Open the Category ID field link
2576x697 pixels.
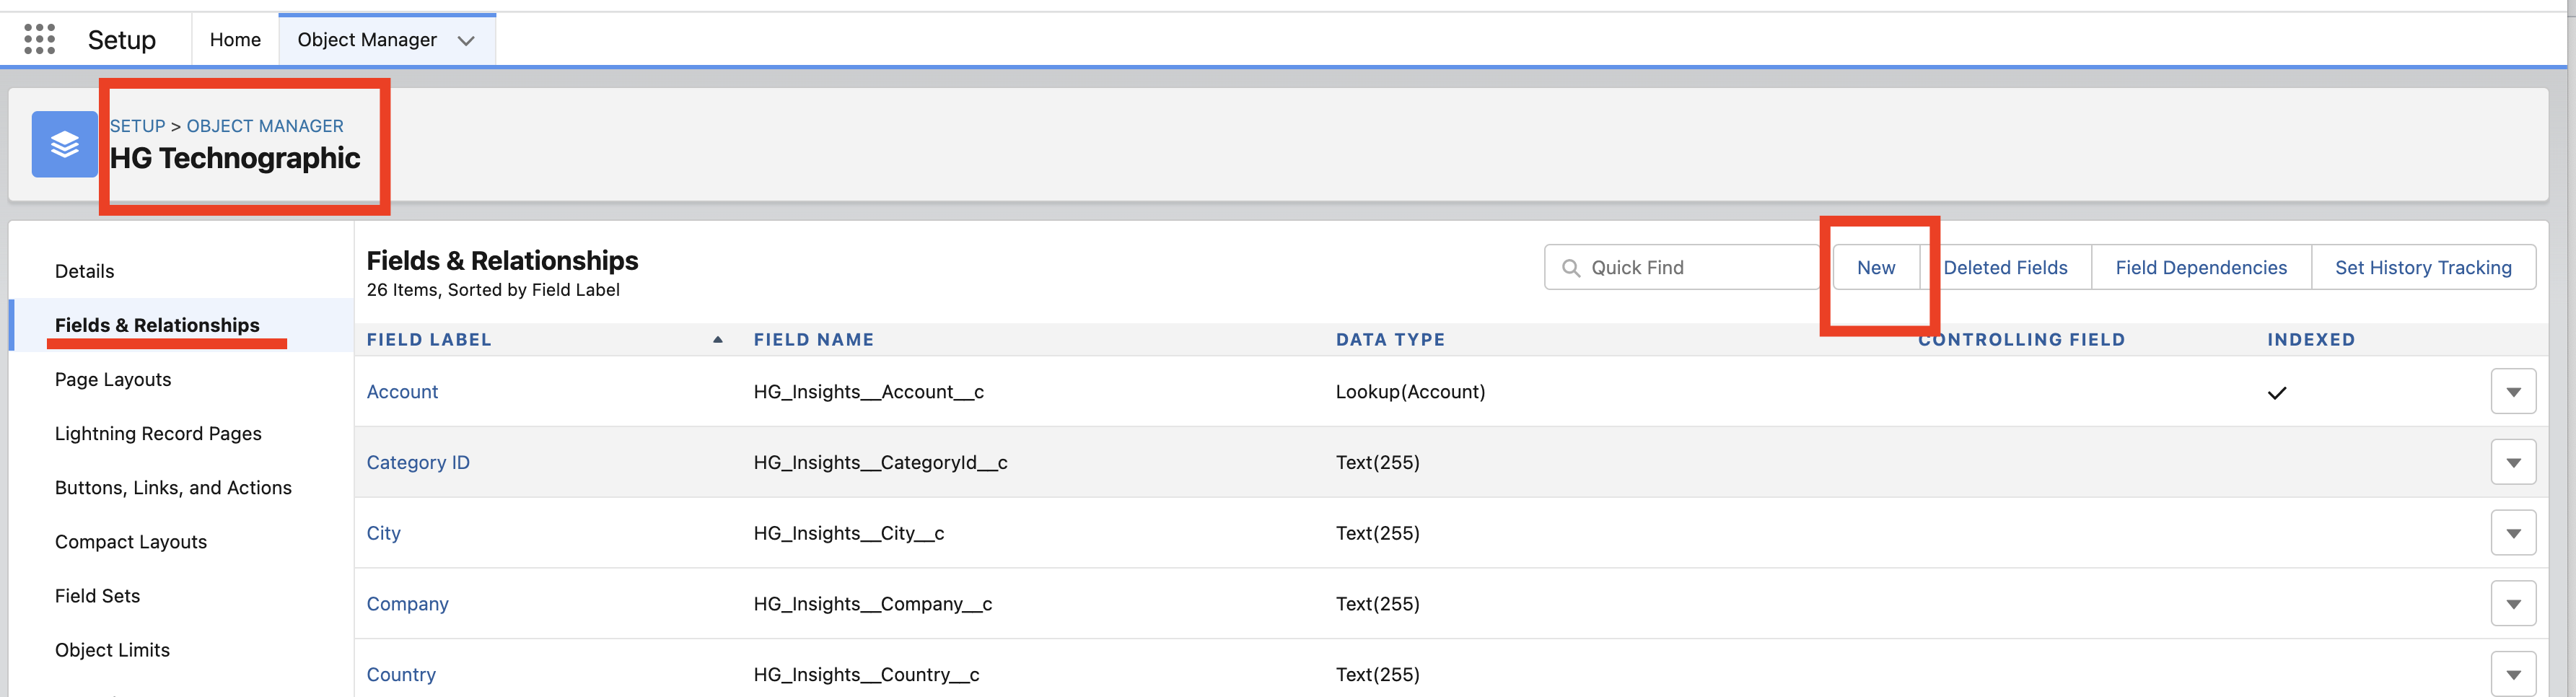click(x=418, y=463)
